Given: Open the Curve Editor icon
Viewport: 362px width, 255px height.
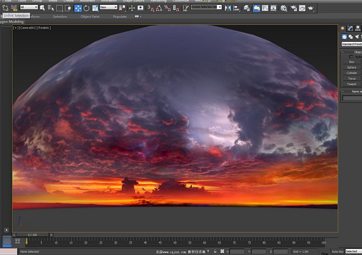Looking at the screenshot, I should pyautogui.click(x=265, y=8).
